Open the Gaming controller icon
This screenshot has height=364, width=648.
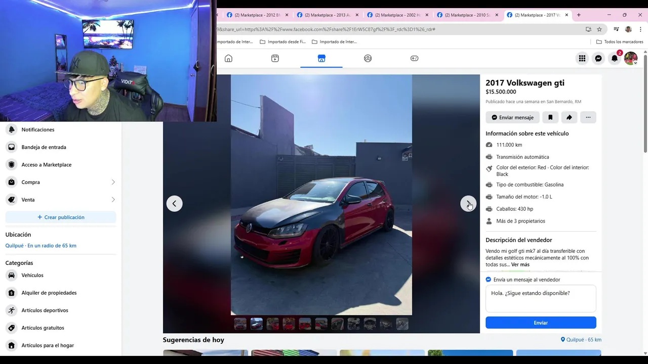(414, 58)
